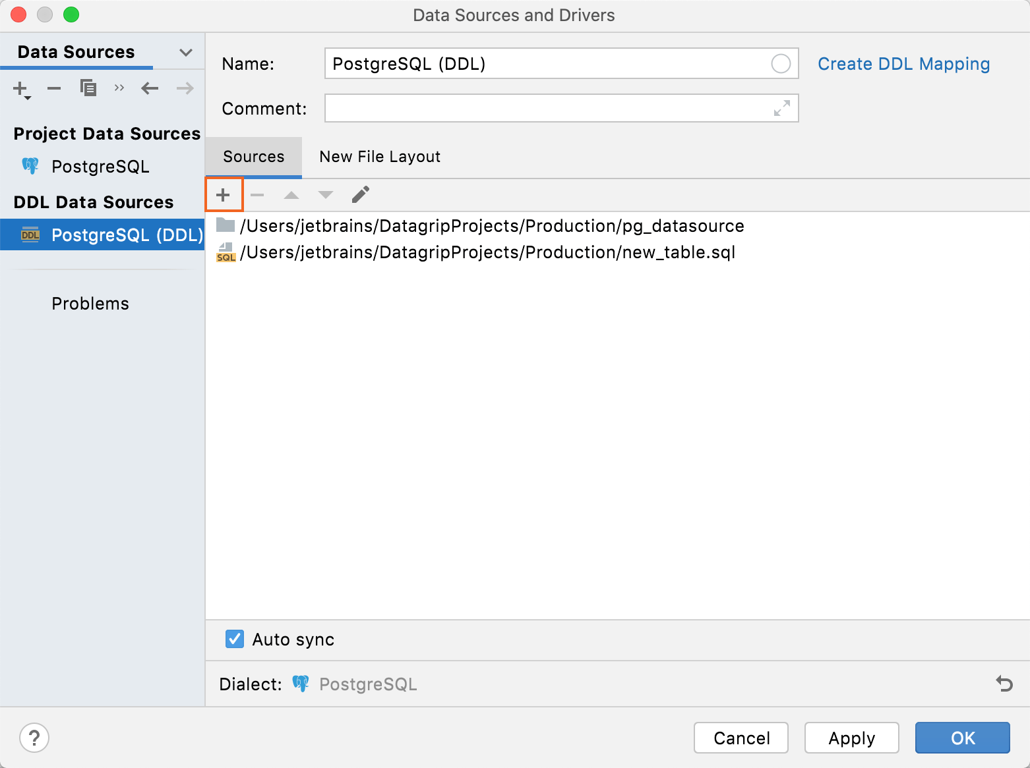Click the duplicate data source icon
The image size is (1030, 768).
[88, 88]
